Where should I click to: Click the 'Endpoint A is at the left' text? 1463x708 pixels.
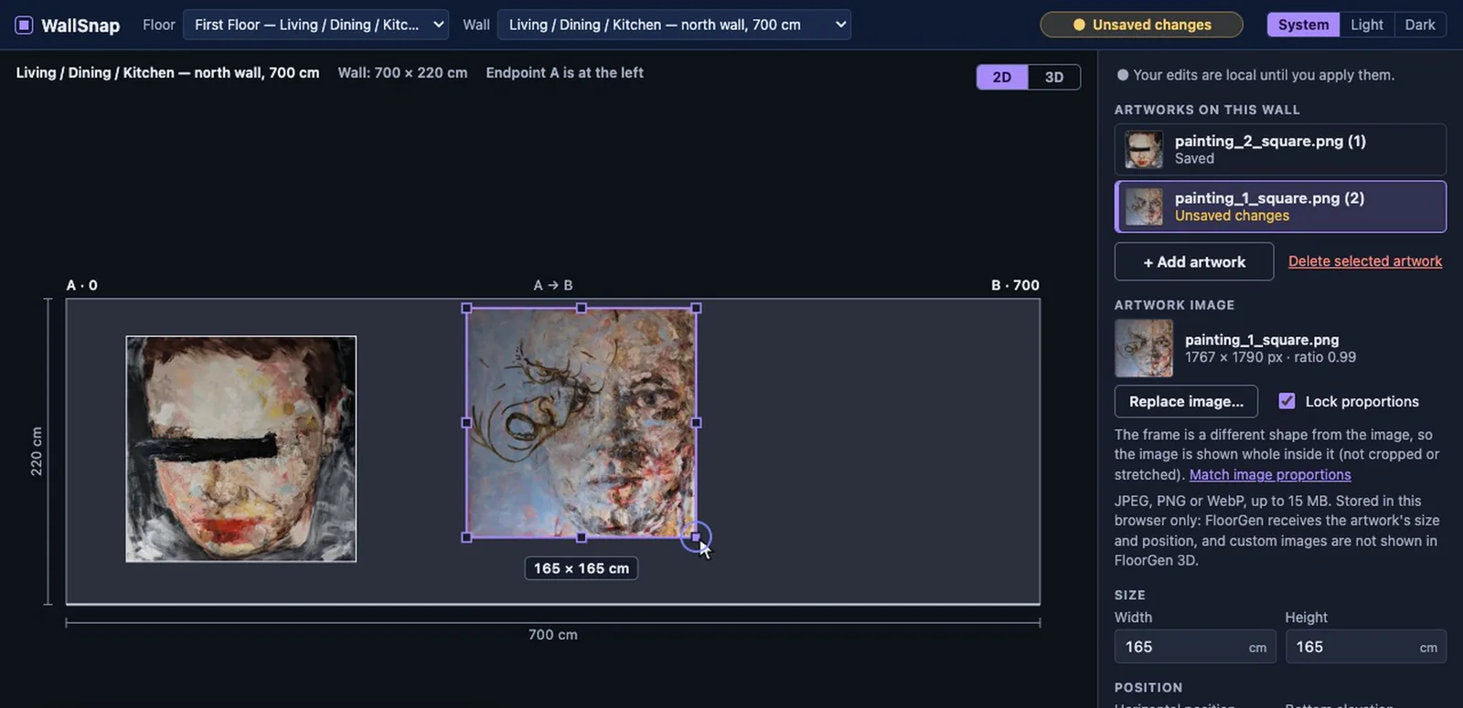(x=565, y=72)
